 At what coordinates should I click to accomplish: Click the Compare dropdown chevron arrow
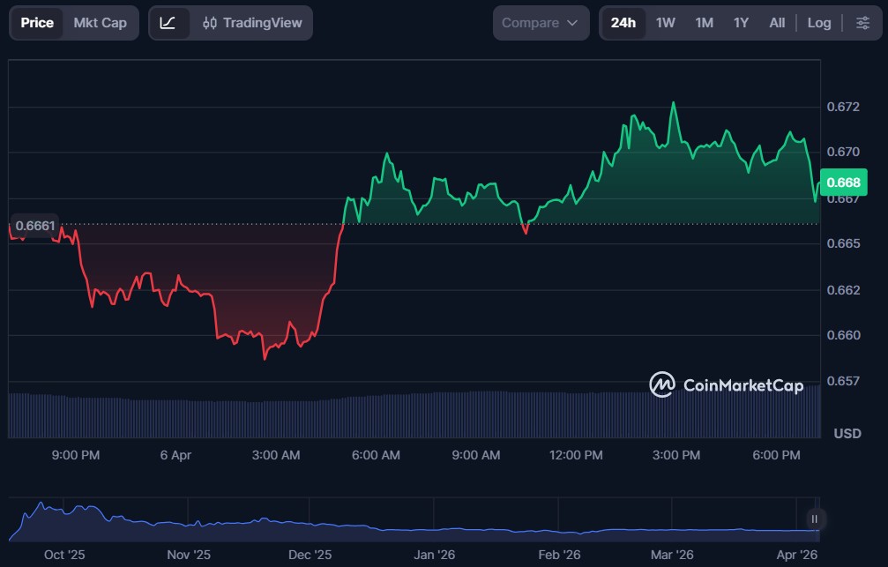[x=572, y=23]
